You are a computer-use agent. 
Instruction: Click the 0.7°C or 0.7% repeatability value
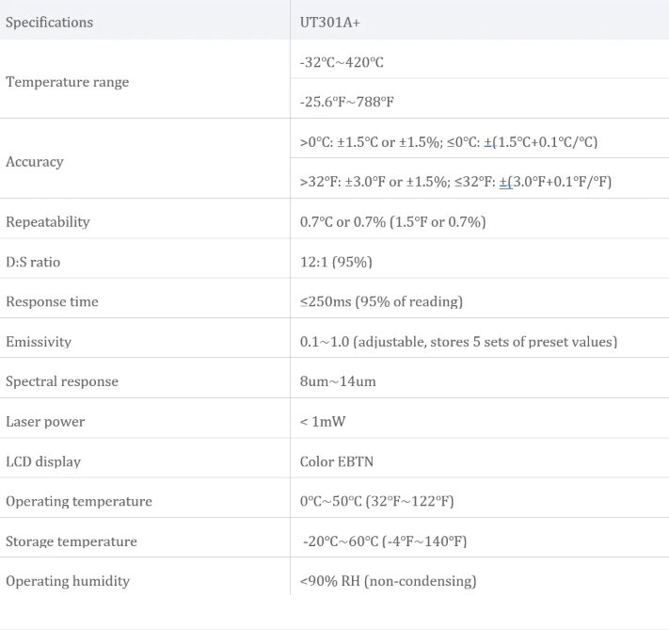[392, 222]
